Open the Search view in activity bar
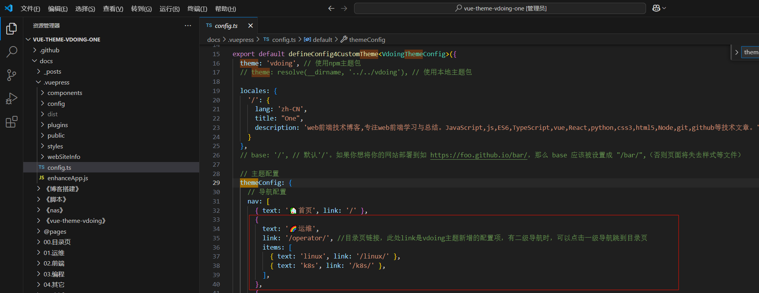Screen dimensions: 759x293 pyautogui.click(x=12, y=52)
